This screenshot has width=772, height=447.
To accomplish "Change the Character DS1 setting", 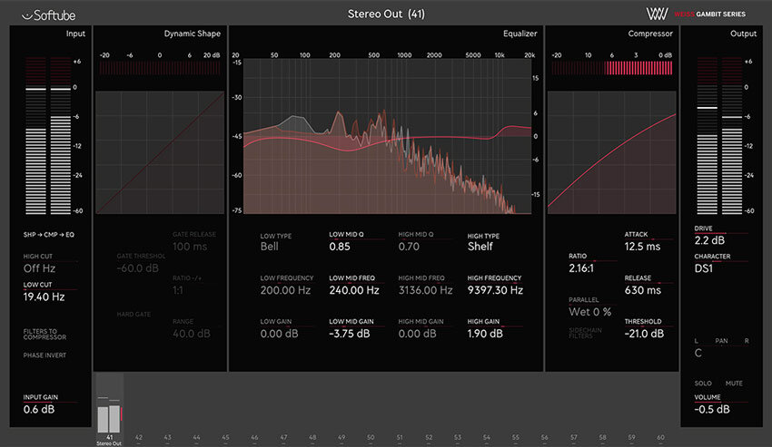I will 705,269.
